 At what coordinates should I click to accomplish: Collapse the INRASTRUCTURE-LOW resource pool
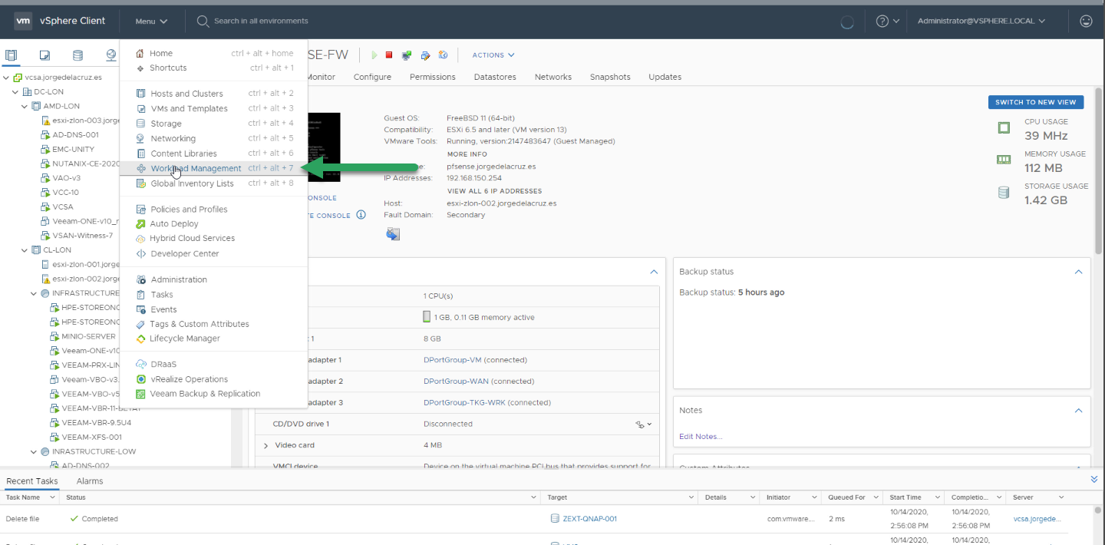tap(34, 451)
